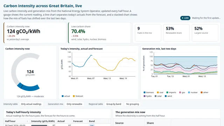Image resolution: width=224 pixels, height=126 pixels.
Task: Click the Carbon intensity now KPI card
Action: coord(35,33)
